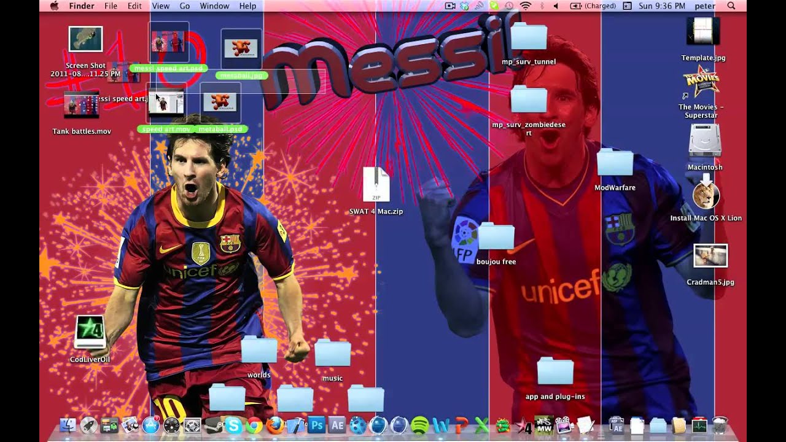The height and width of the screenshot is (442, 786).
Task: Open the Window menu
Action: [214, 6]
